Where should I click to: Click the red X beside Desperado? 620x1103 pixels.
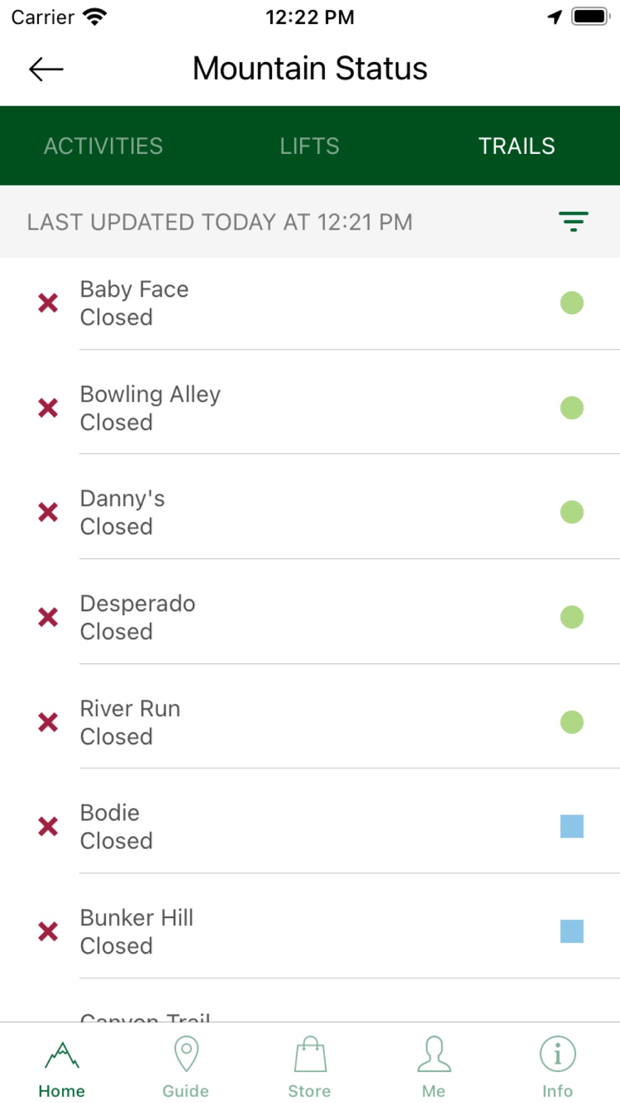[x=48, y=617]
